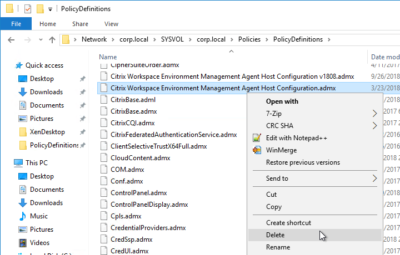Open Documents under This PC
This screenshot has height=255, width=400.
point(47,190)
